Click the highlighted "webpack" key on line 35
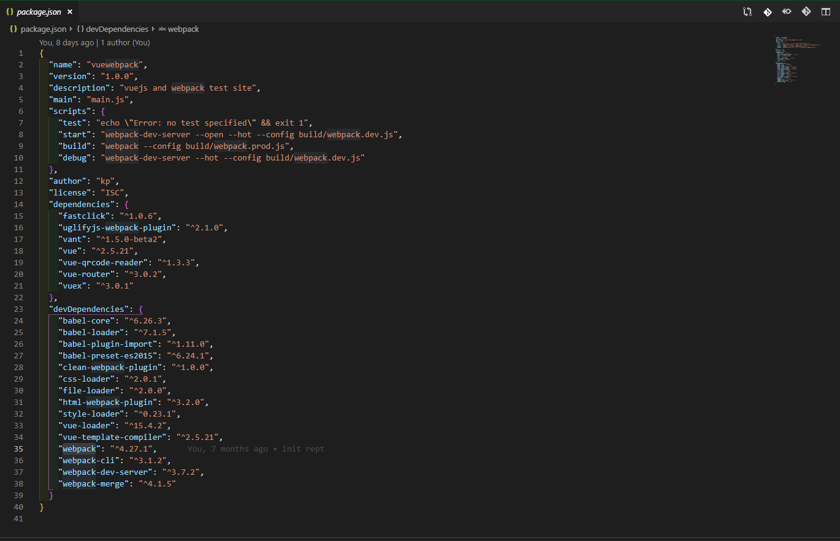Image resolution: width=840 pixels, height=541 pixels. (80, 449)
